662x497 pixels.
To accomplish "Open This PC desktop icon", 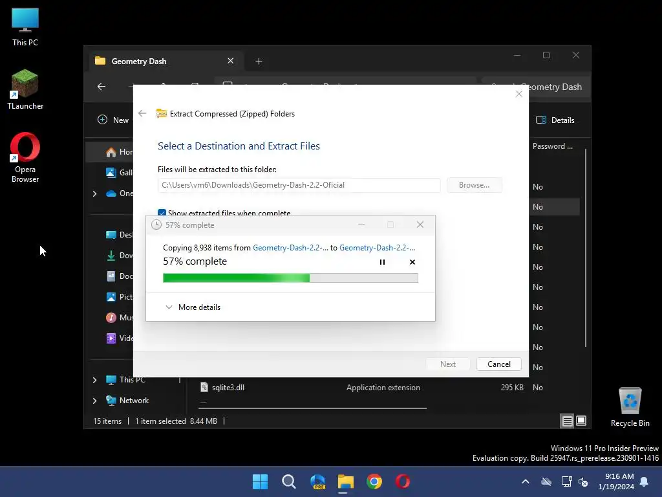I will (x=25, y=27).
